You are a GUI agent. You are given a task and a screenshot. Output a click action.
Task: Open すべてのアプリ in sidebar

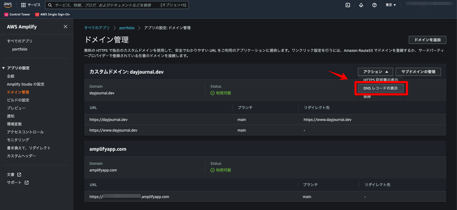coord(20,41)
